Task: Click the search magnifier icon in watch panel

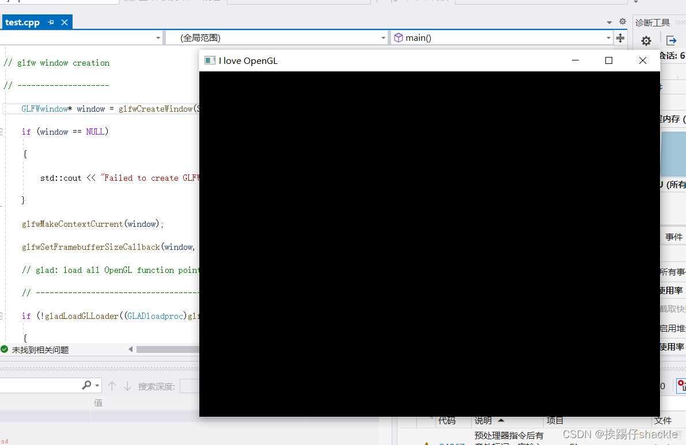Action: tap(86, 385)
